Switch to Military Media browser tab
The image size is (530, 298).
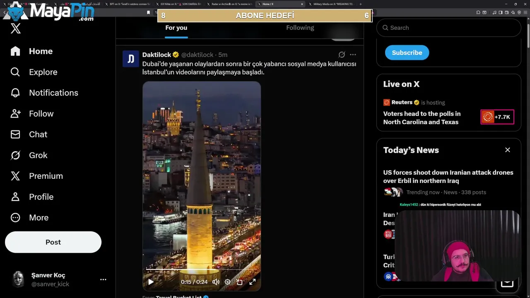pyautogui.click(x=331, y=4)
